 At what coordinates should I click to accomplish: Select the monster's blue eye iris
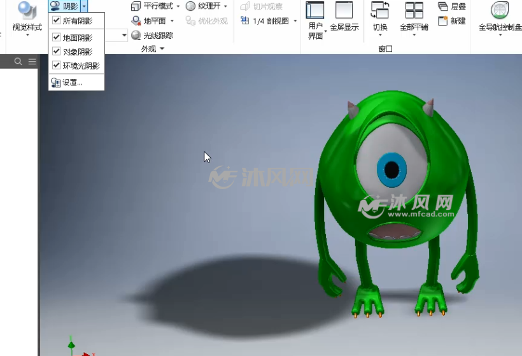point(392,170)
